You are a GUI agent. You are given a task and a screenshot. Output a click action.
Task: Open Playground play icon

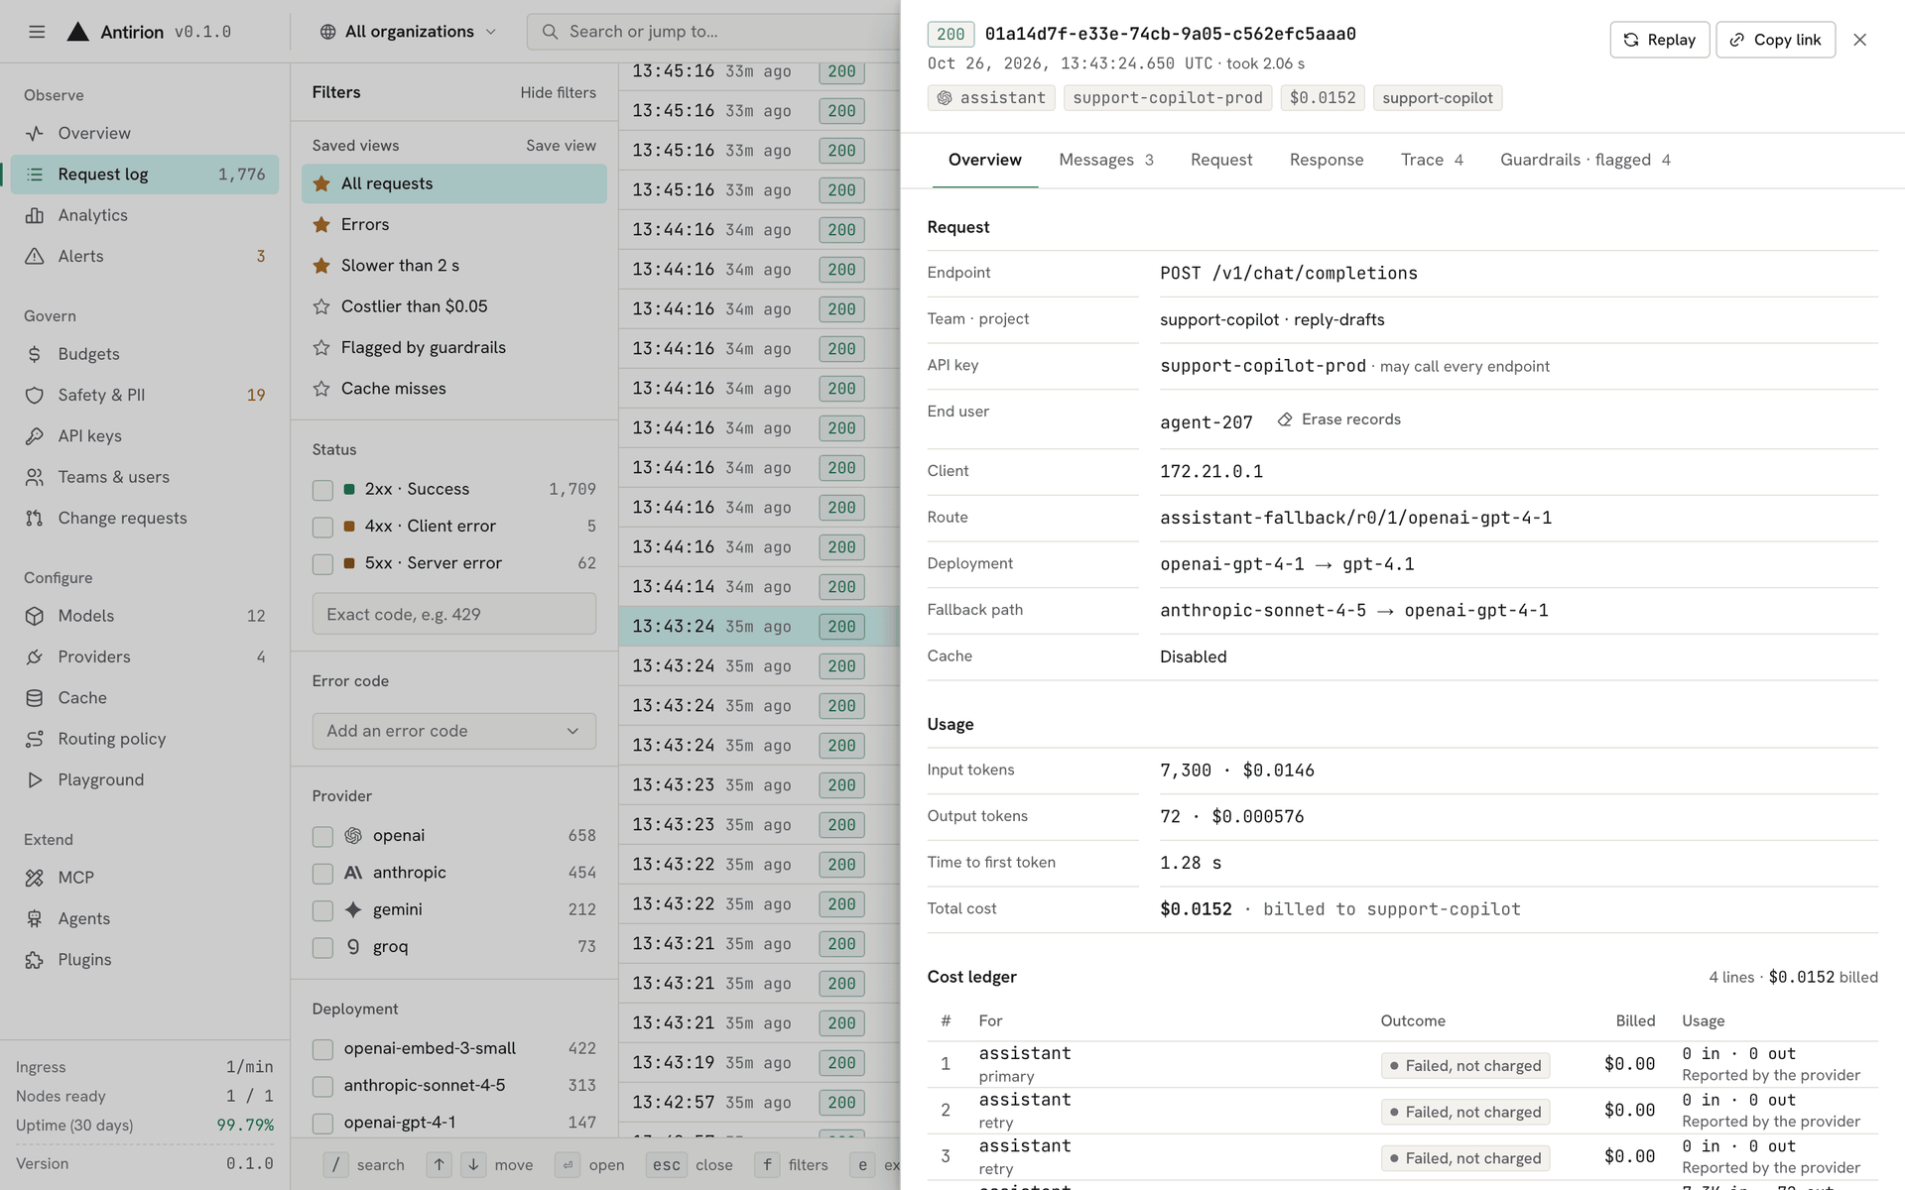[35, 779]
